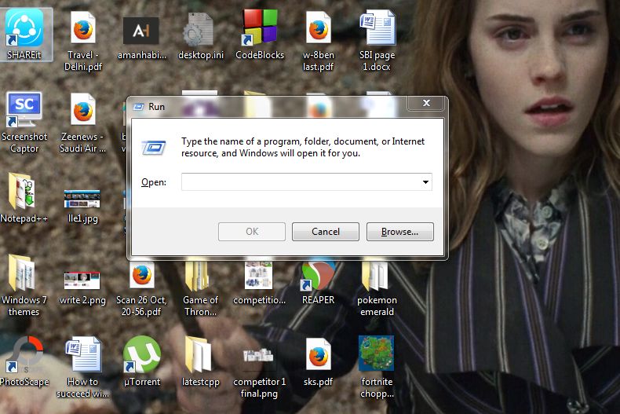Select the µTorrent shortcut icon

pyautogui.click(x=141, y=361)
